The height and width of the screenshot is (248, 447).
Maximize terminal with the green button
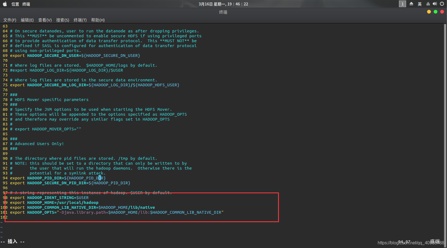(436, 12)
